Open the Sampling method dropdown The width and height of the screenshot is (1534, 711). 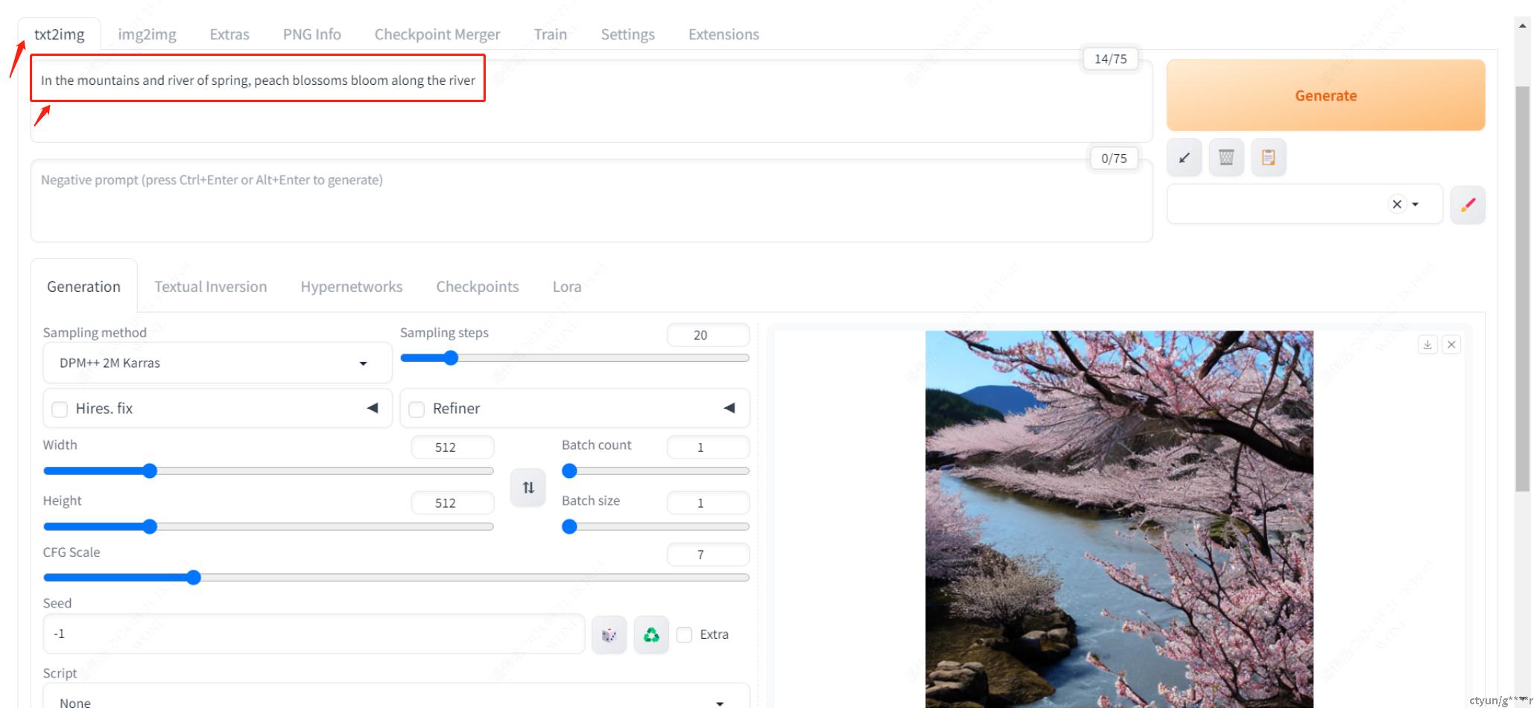217,363
